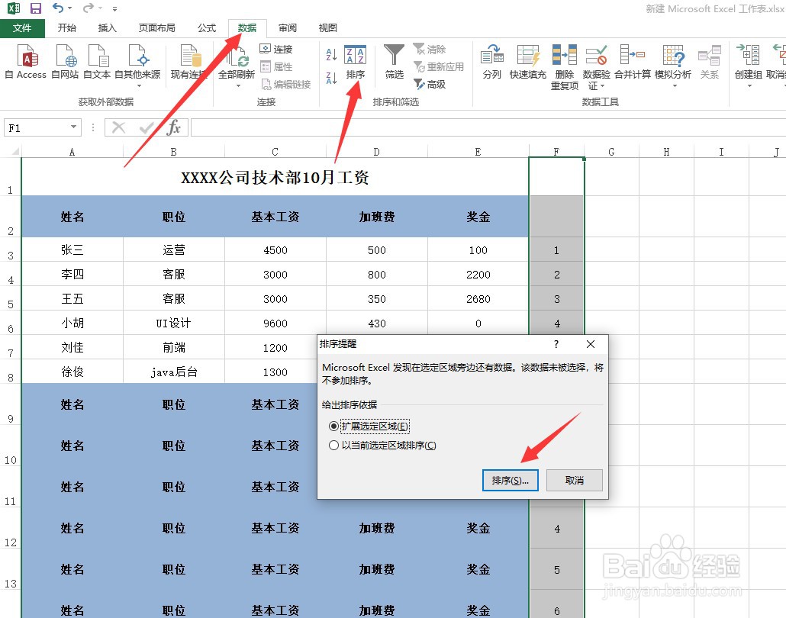Click the formula bar cancel X
Image resolution: width=786 pixels, height=618 pixels.
coord(119,127)
